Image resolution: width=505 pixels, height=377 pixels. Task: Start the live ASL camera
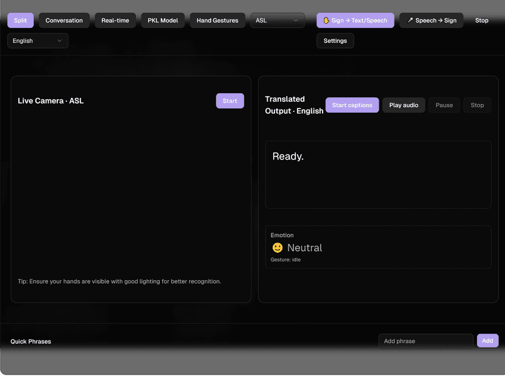pyautogui.click(x=230, y=101)
